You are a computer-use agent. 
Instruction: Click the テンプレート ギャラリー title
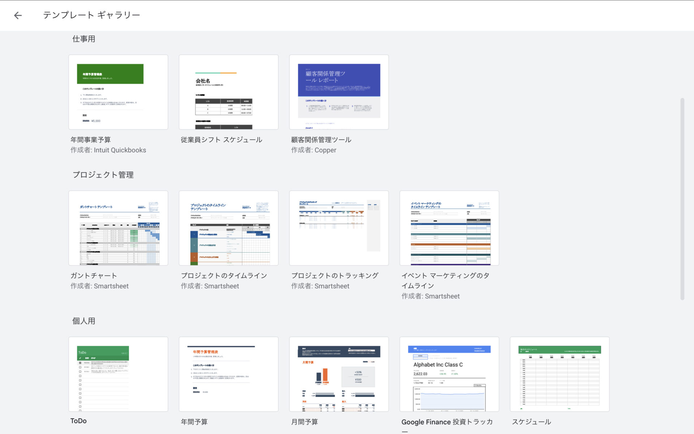click(x=91, y=15)
